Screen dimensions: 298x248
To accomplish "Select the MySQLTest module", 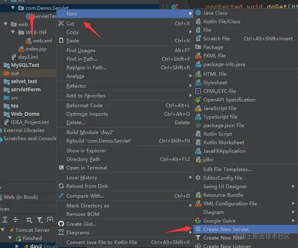I will point(25,65).
